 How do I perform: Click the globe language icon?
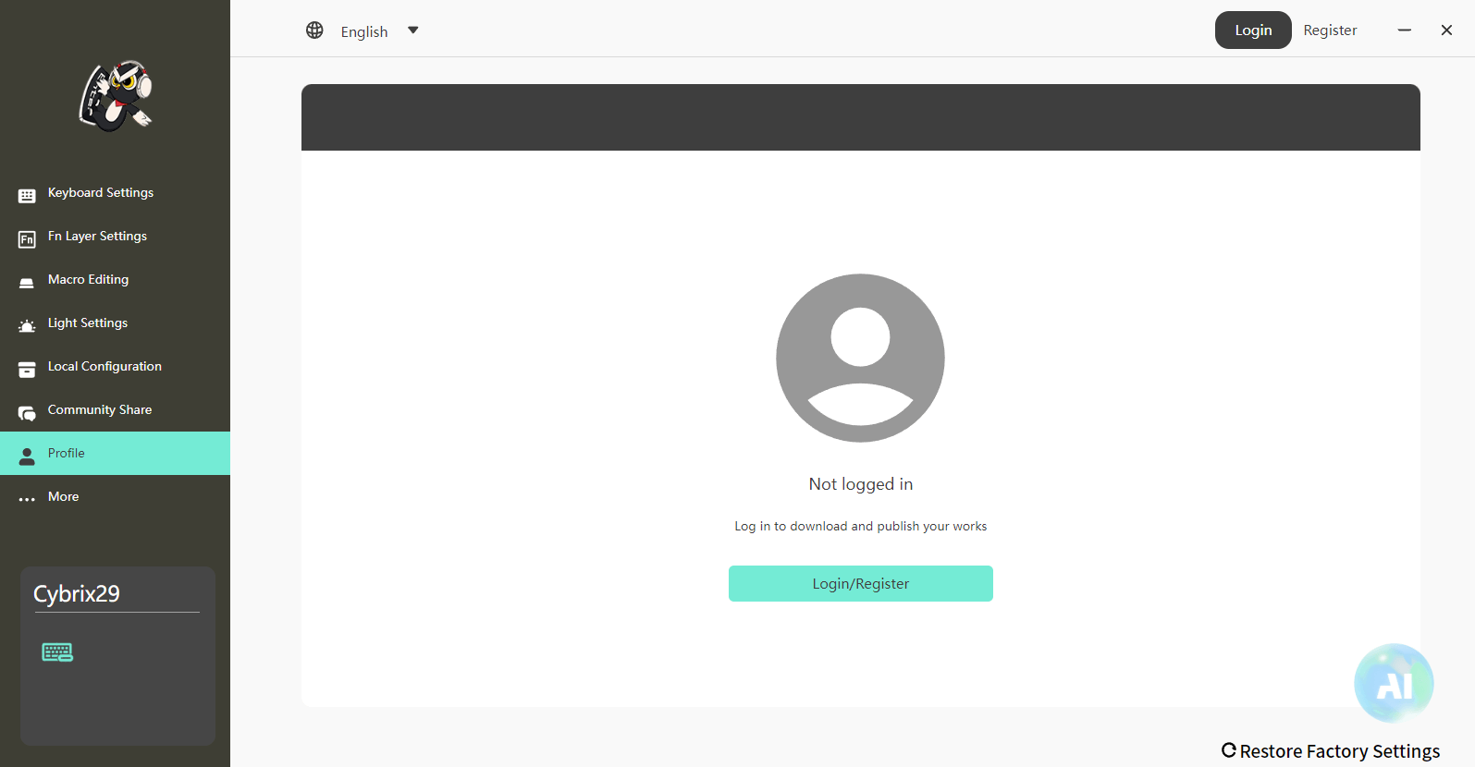314,30
